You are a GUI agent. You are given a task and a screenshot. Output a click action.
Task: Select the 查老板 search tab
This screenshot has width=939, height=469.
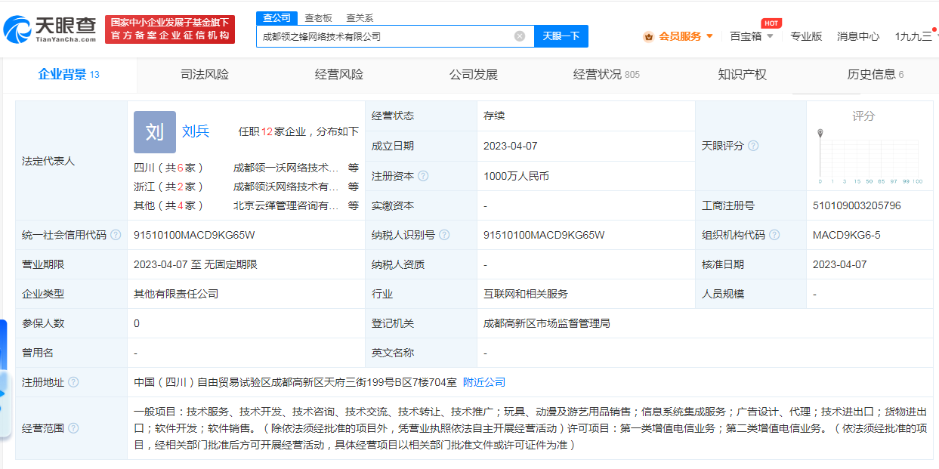(x=318, y=18)
